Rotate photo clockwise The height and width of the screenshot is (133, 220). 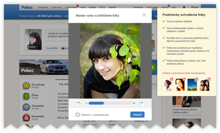tap(141, 103)
